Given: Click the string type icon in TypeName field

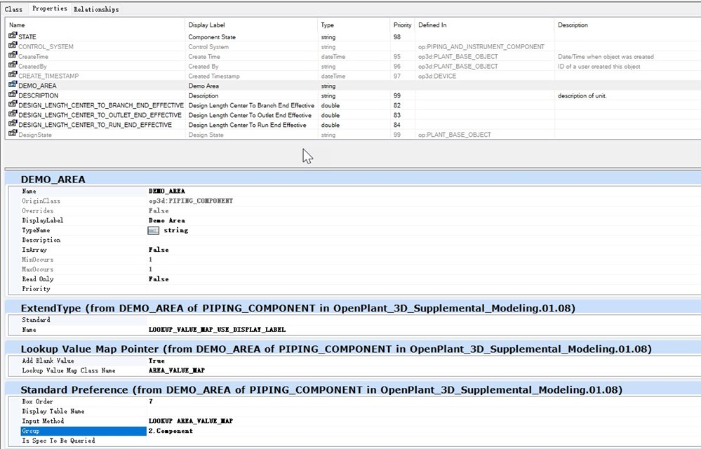Looking at the screenshot, I should click(154, 230).
